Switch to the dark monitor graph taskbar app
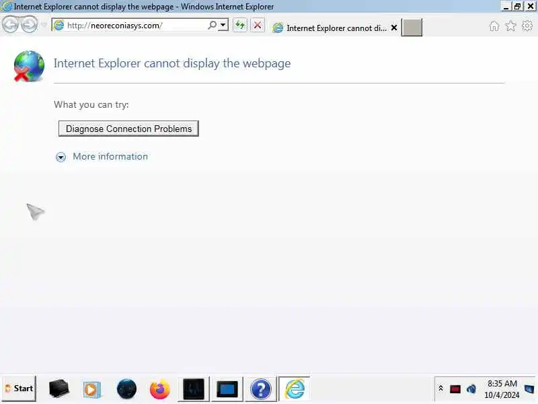538x404 pixels. (194, 389)
